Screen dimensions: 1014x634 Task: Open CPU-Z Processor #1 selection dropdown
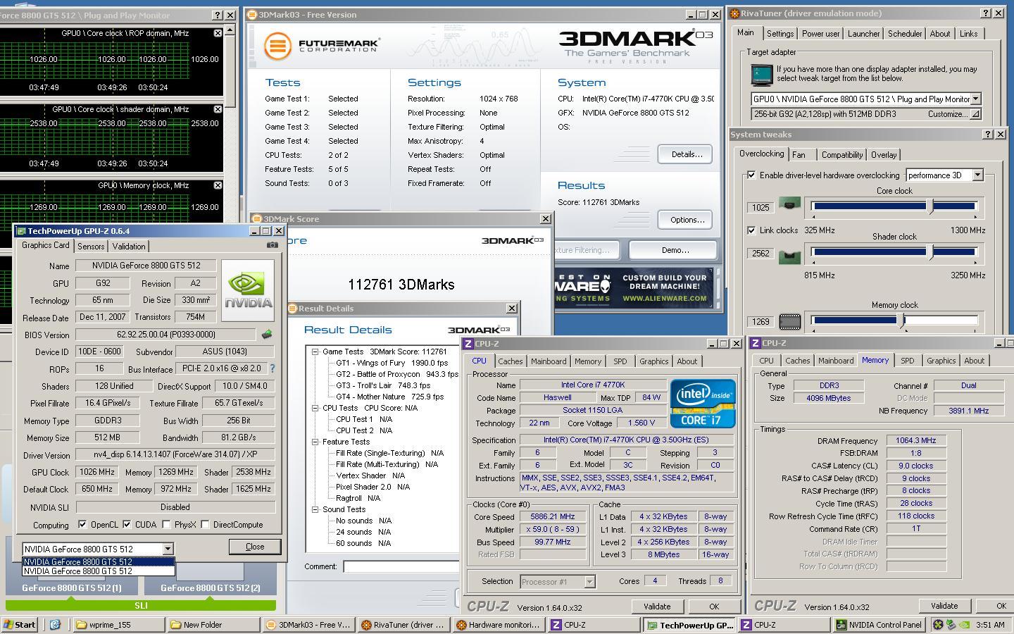tap(589, 581)
